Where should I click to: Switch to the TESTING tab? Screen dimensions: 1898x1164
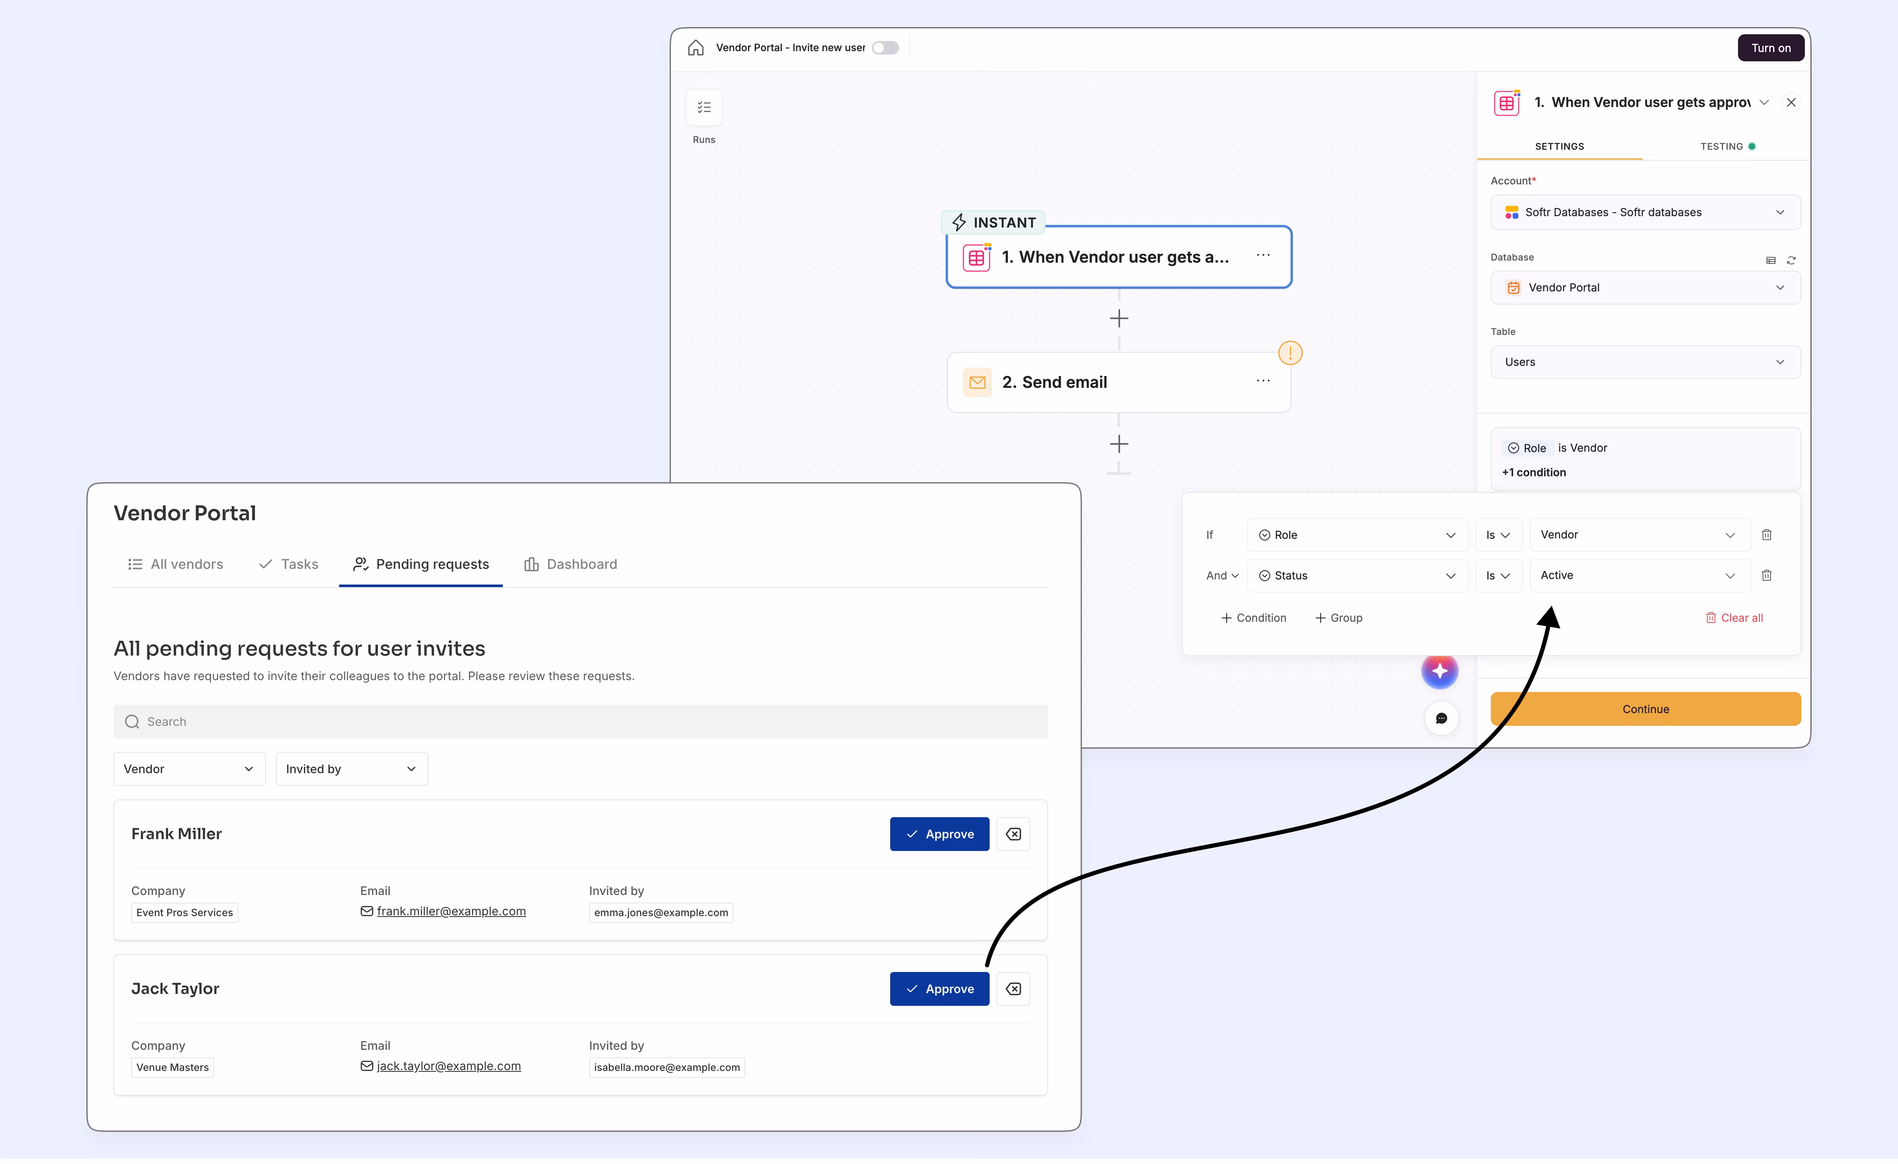tap(1721, 146)
